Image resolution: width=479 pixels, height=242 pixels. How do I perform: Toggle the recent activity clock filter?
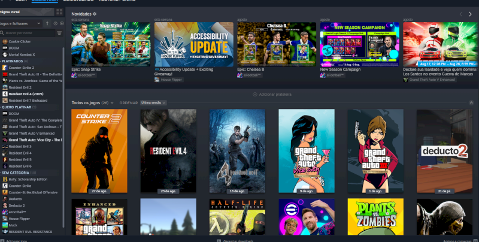(x=55, y=23)
